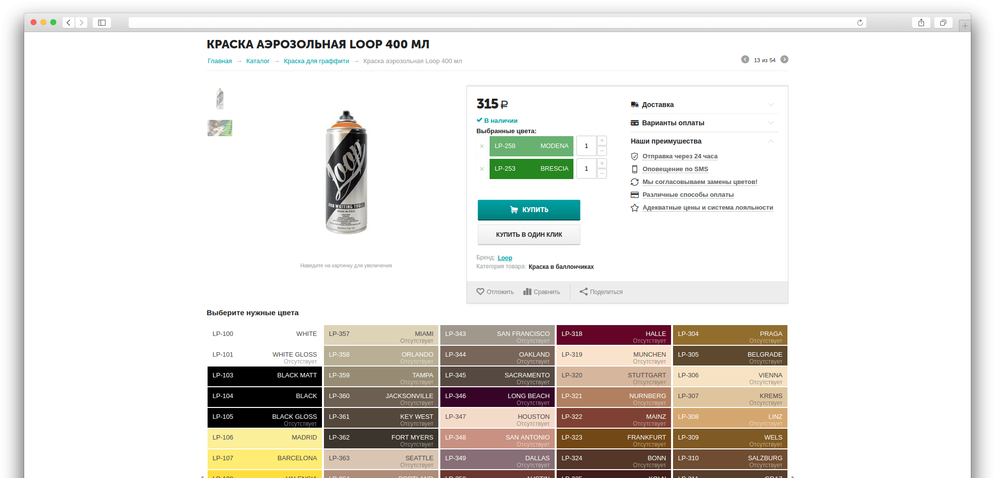
Task: Open Поделиться share option
Action: point(601,292)
